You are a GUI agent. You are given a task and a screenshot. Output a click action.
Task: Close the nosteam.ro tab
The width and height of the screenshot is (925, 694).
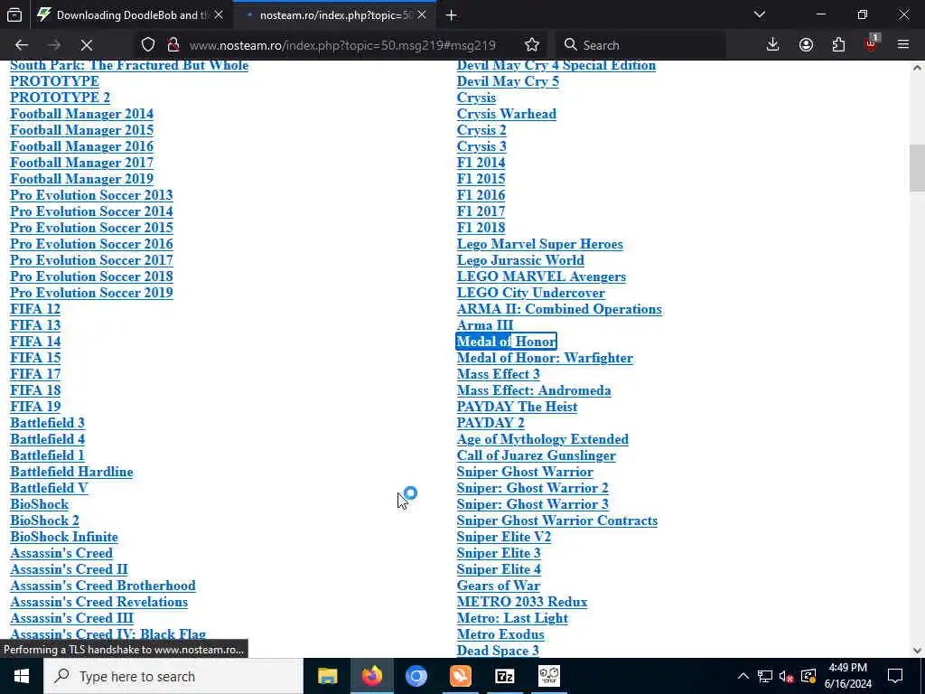pos(422,15)
